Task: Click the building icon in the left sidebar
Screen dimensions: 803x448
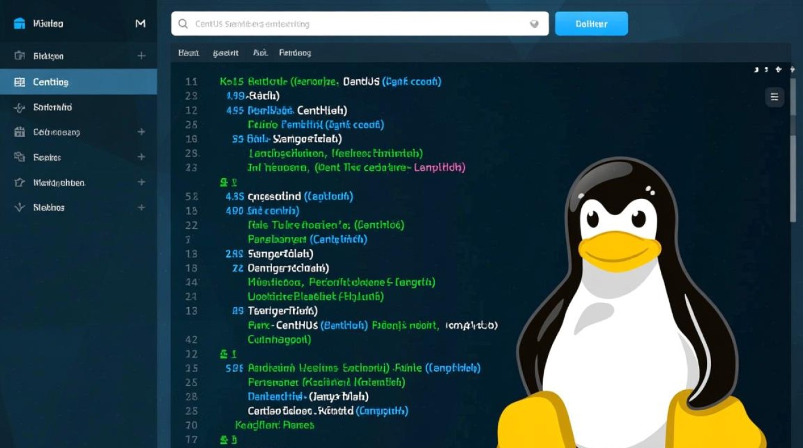Action: point(20,132)
